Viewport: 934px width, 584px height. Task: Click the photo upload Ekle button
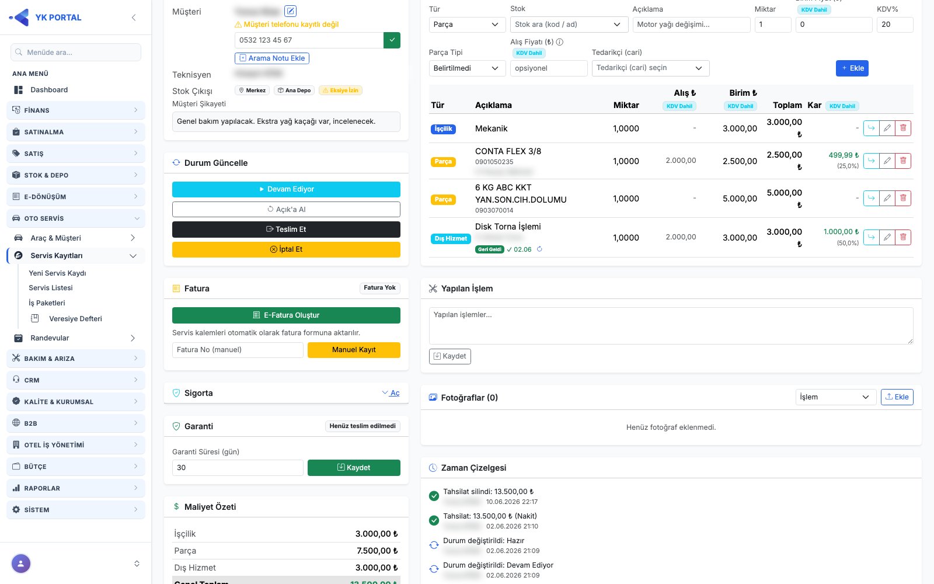(897, 397)
